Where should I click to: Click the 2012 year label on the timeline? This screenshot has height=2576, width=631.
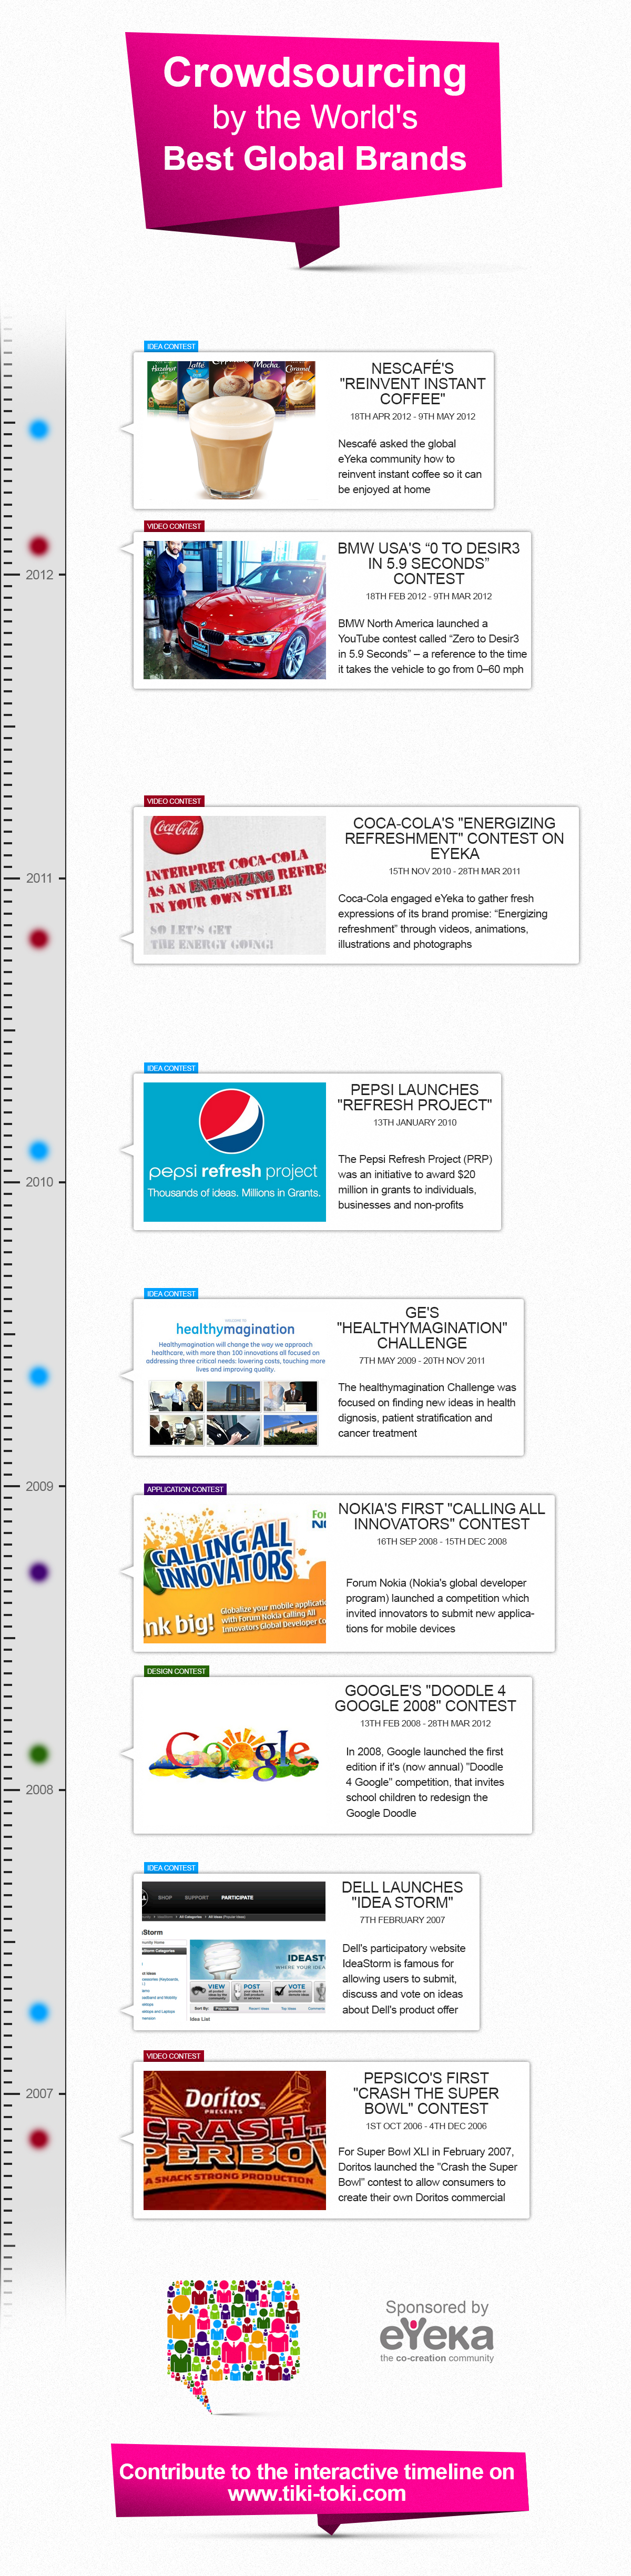[x=40, y=575]
